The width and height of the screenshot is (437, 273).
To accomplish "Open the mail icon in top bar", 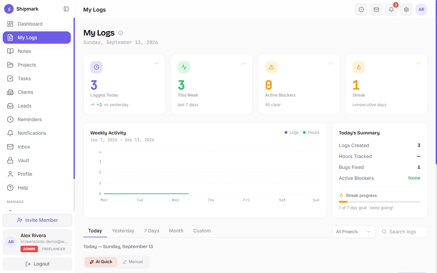I will 376,10.
